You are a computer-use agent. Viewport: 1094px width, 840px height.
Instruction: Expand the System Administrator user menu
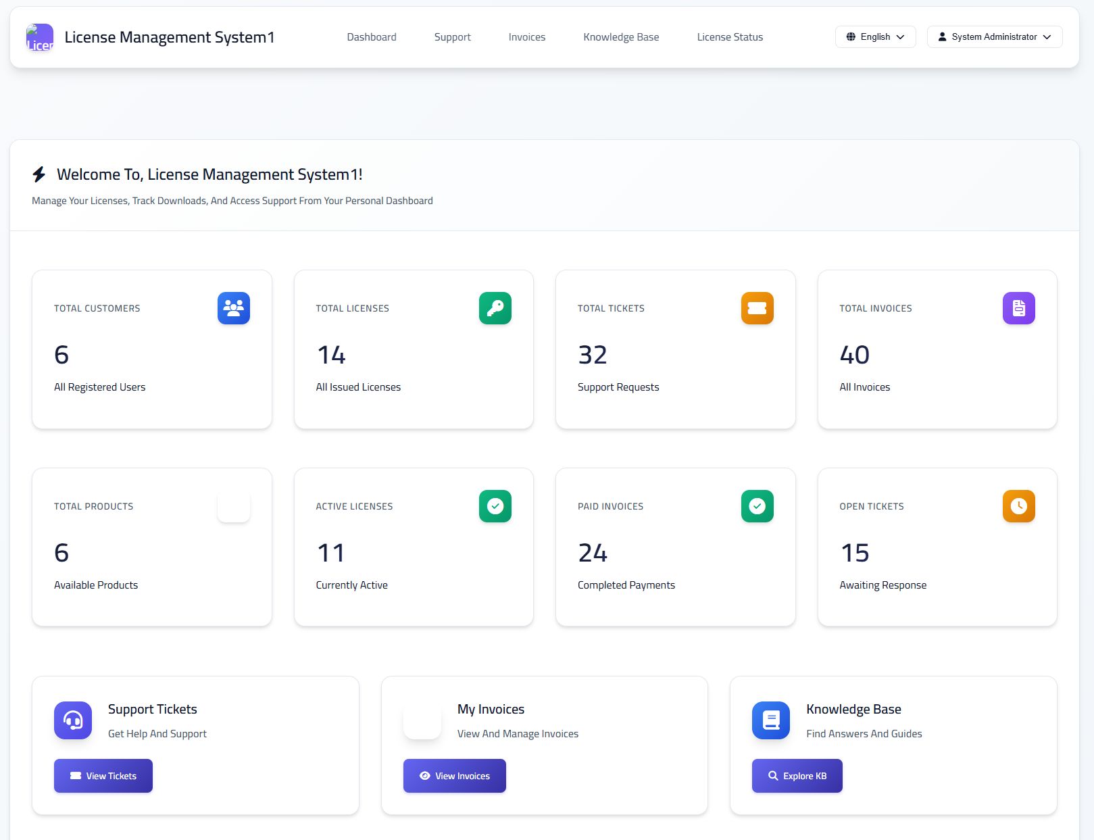click(994, 37)
